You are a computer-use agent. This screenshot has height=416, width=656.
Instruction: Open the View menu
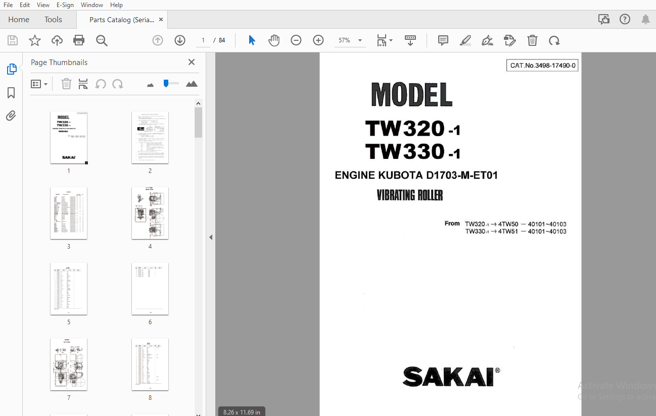click(x=43, y=5)
